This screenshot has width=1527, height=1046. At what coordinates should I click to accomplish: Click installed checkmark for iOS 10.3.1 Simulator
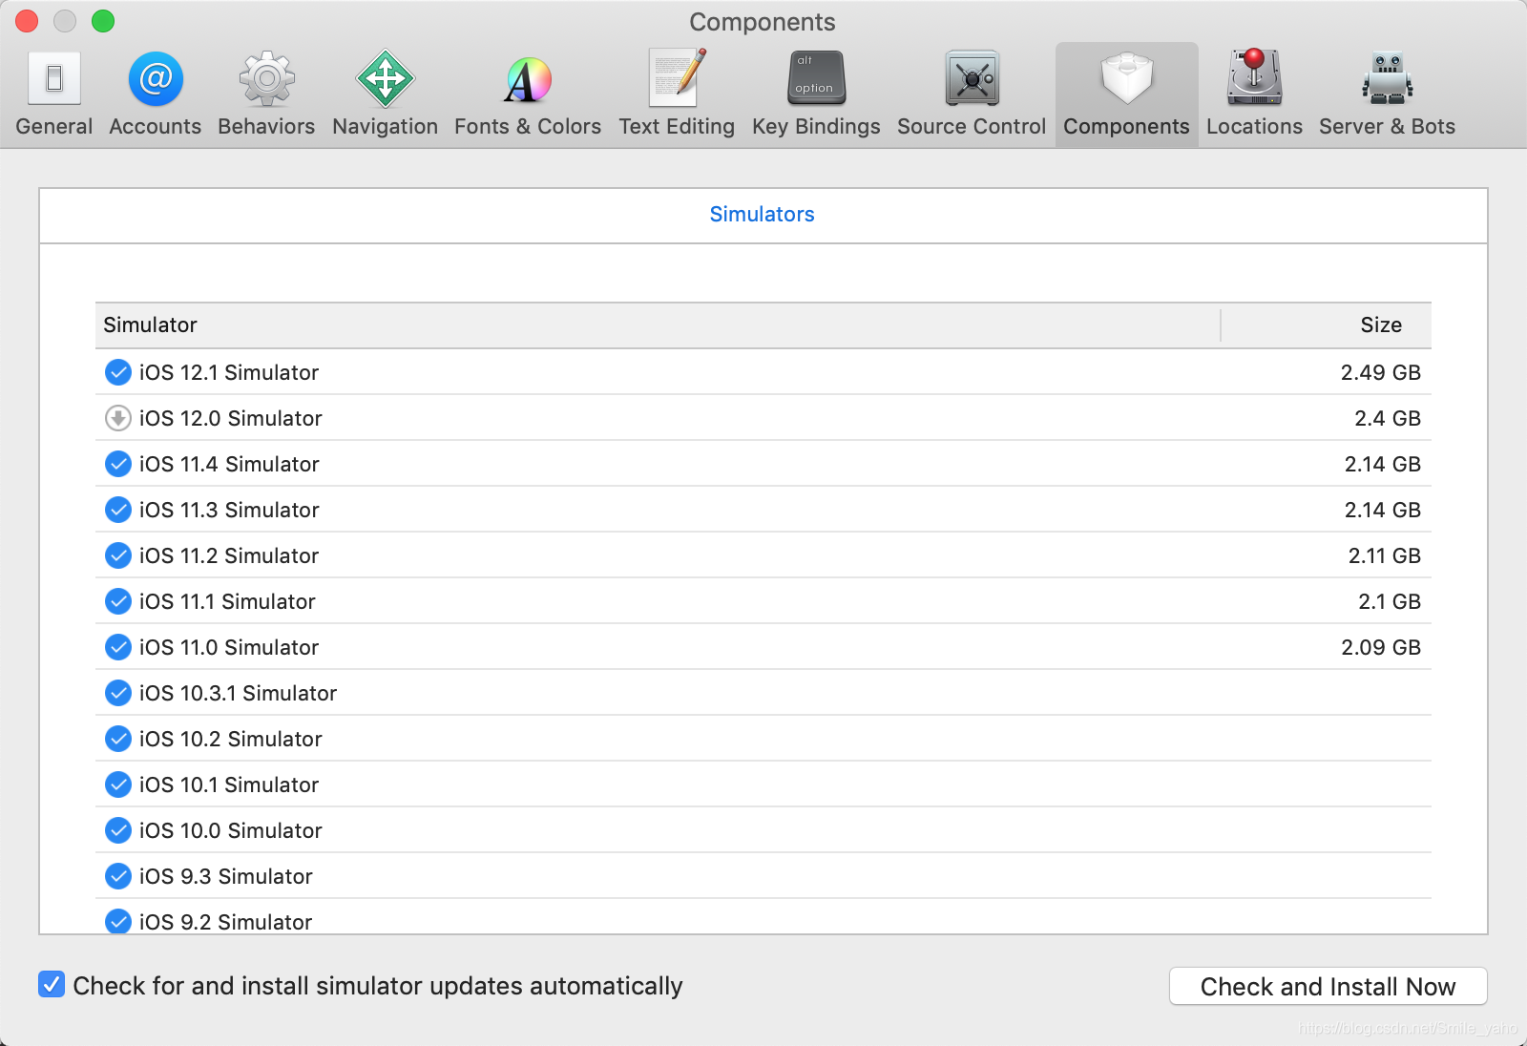[118, 693]
